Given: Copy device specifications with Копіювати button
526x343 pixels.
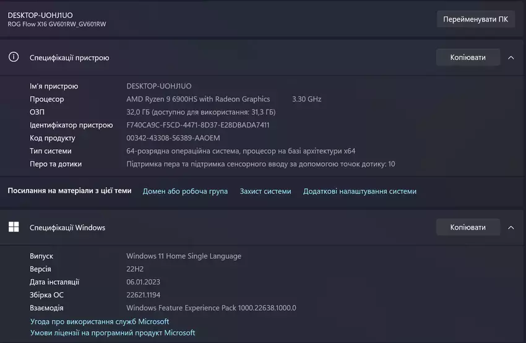Looking at the screenshot, I should (x=467, y=58).
